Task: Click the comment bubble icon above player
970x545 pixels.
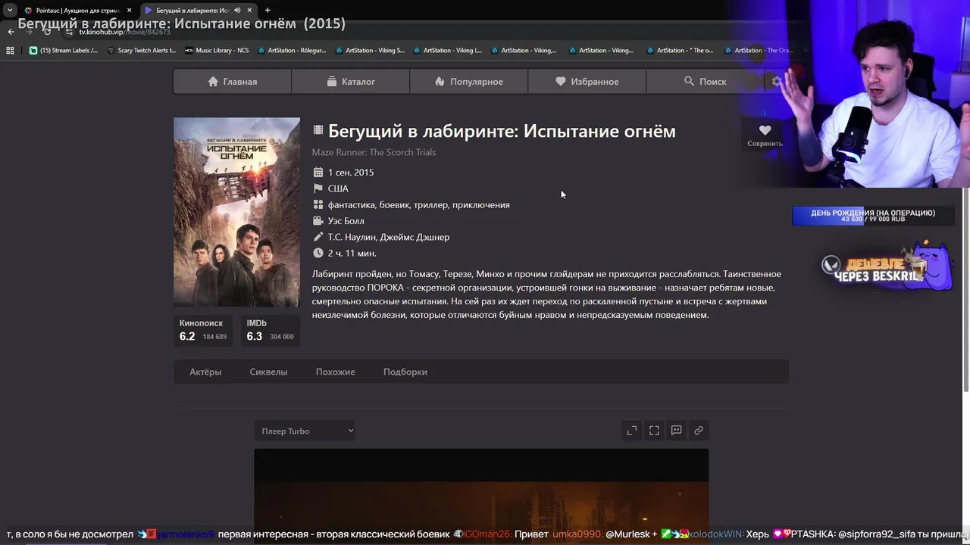Action: point(676,431)
